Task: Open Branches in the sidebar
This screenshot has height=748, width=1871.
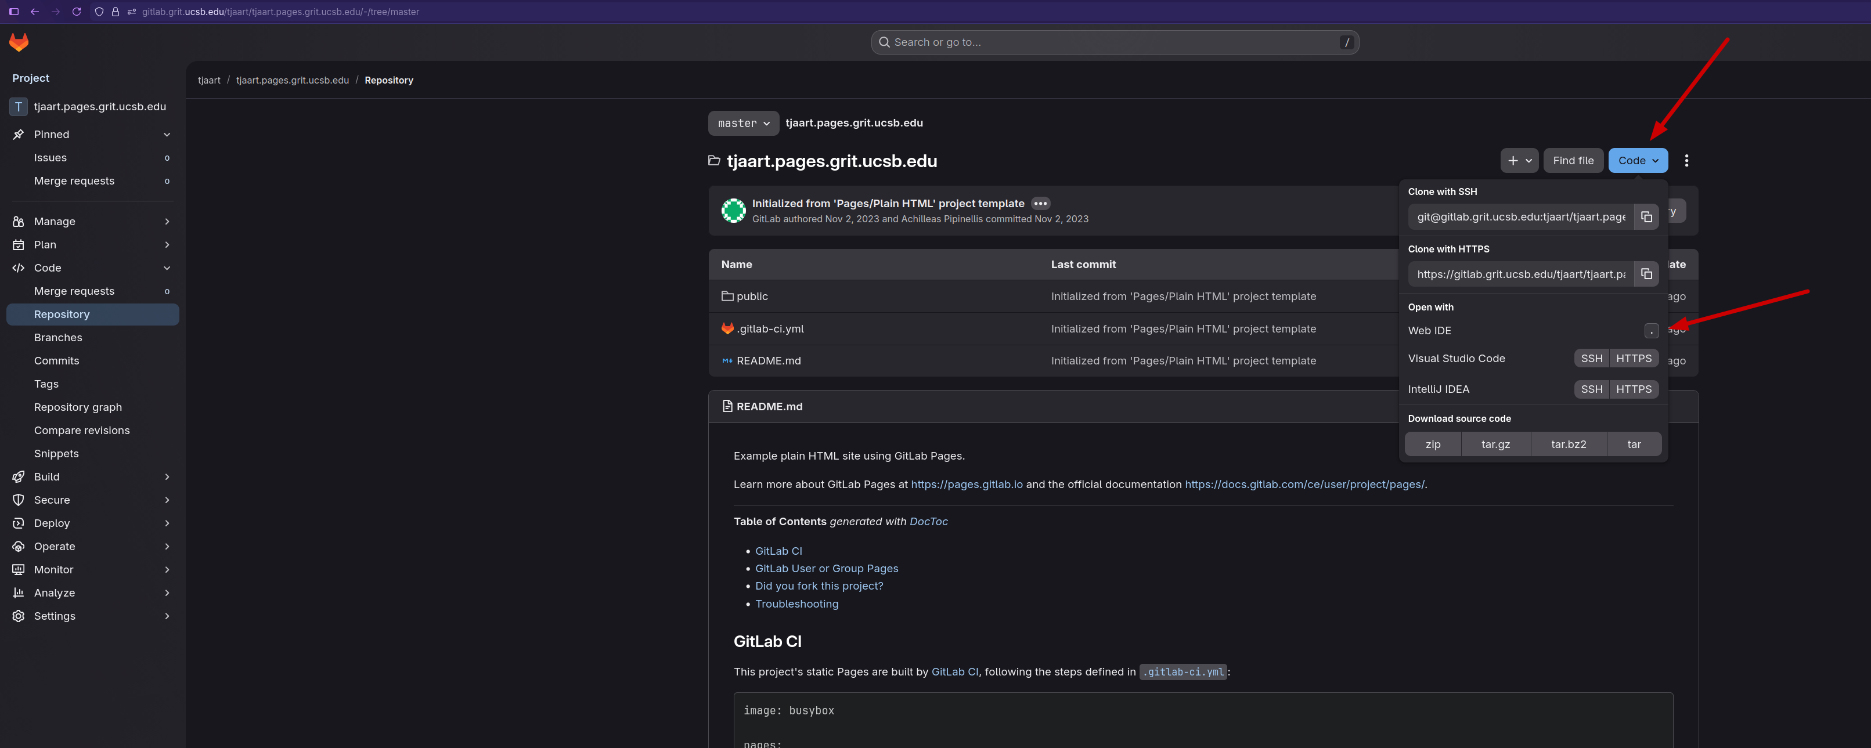Action: (x=58, y=338)
